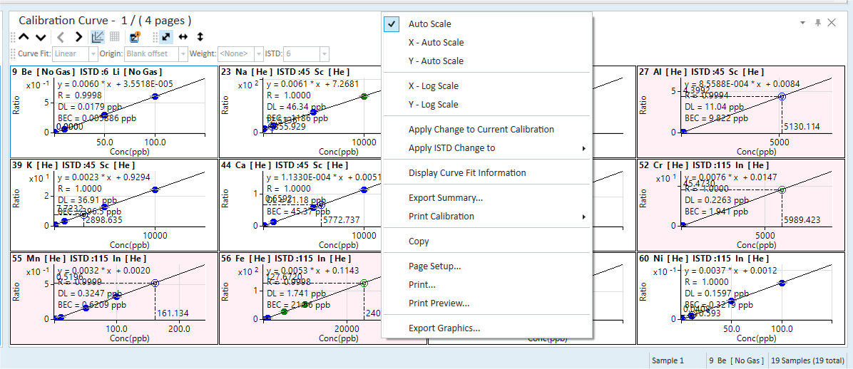This screenshot has height=369, width=853.
Task: Switch to the table grid view icon
Action: point(115,37)
